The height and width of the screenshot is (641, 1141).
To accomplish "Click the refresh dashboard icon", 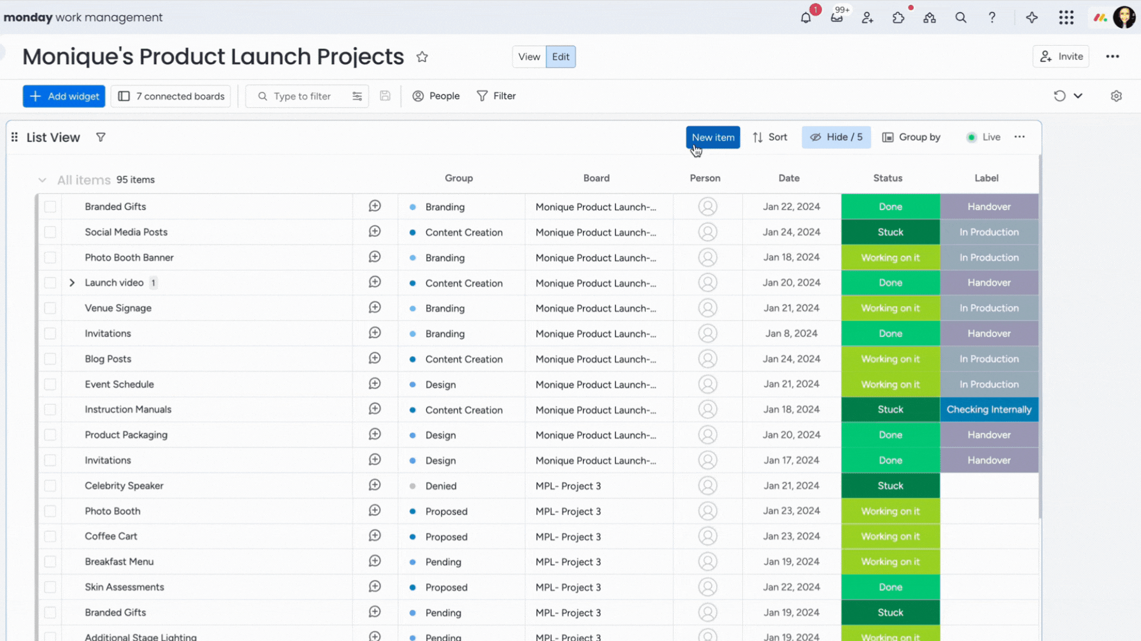I will pos(1060,96).
